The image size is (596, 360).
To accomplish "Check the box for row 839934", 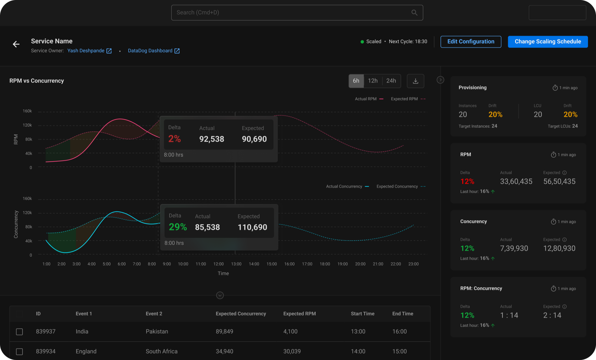I will point(19,351).
